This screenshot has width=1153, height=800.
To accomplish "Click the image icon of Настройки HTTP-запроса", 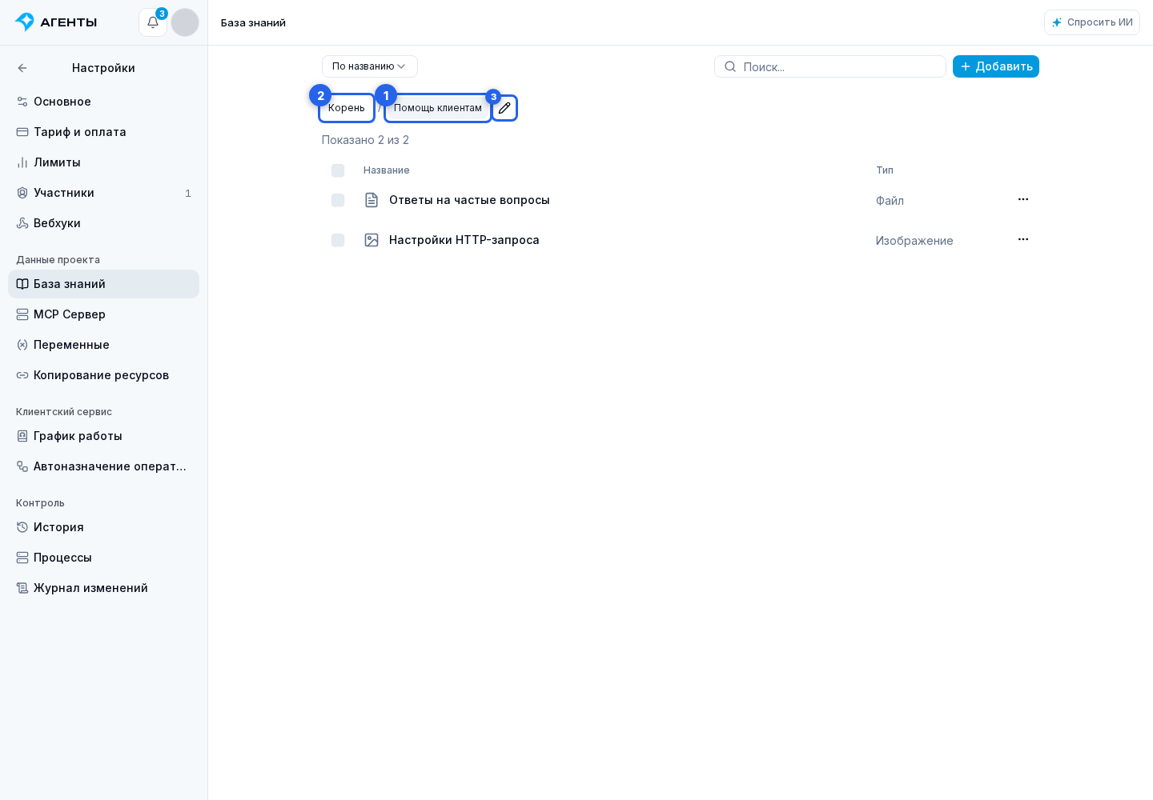I will coord(372,240).
